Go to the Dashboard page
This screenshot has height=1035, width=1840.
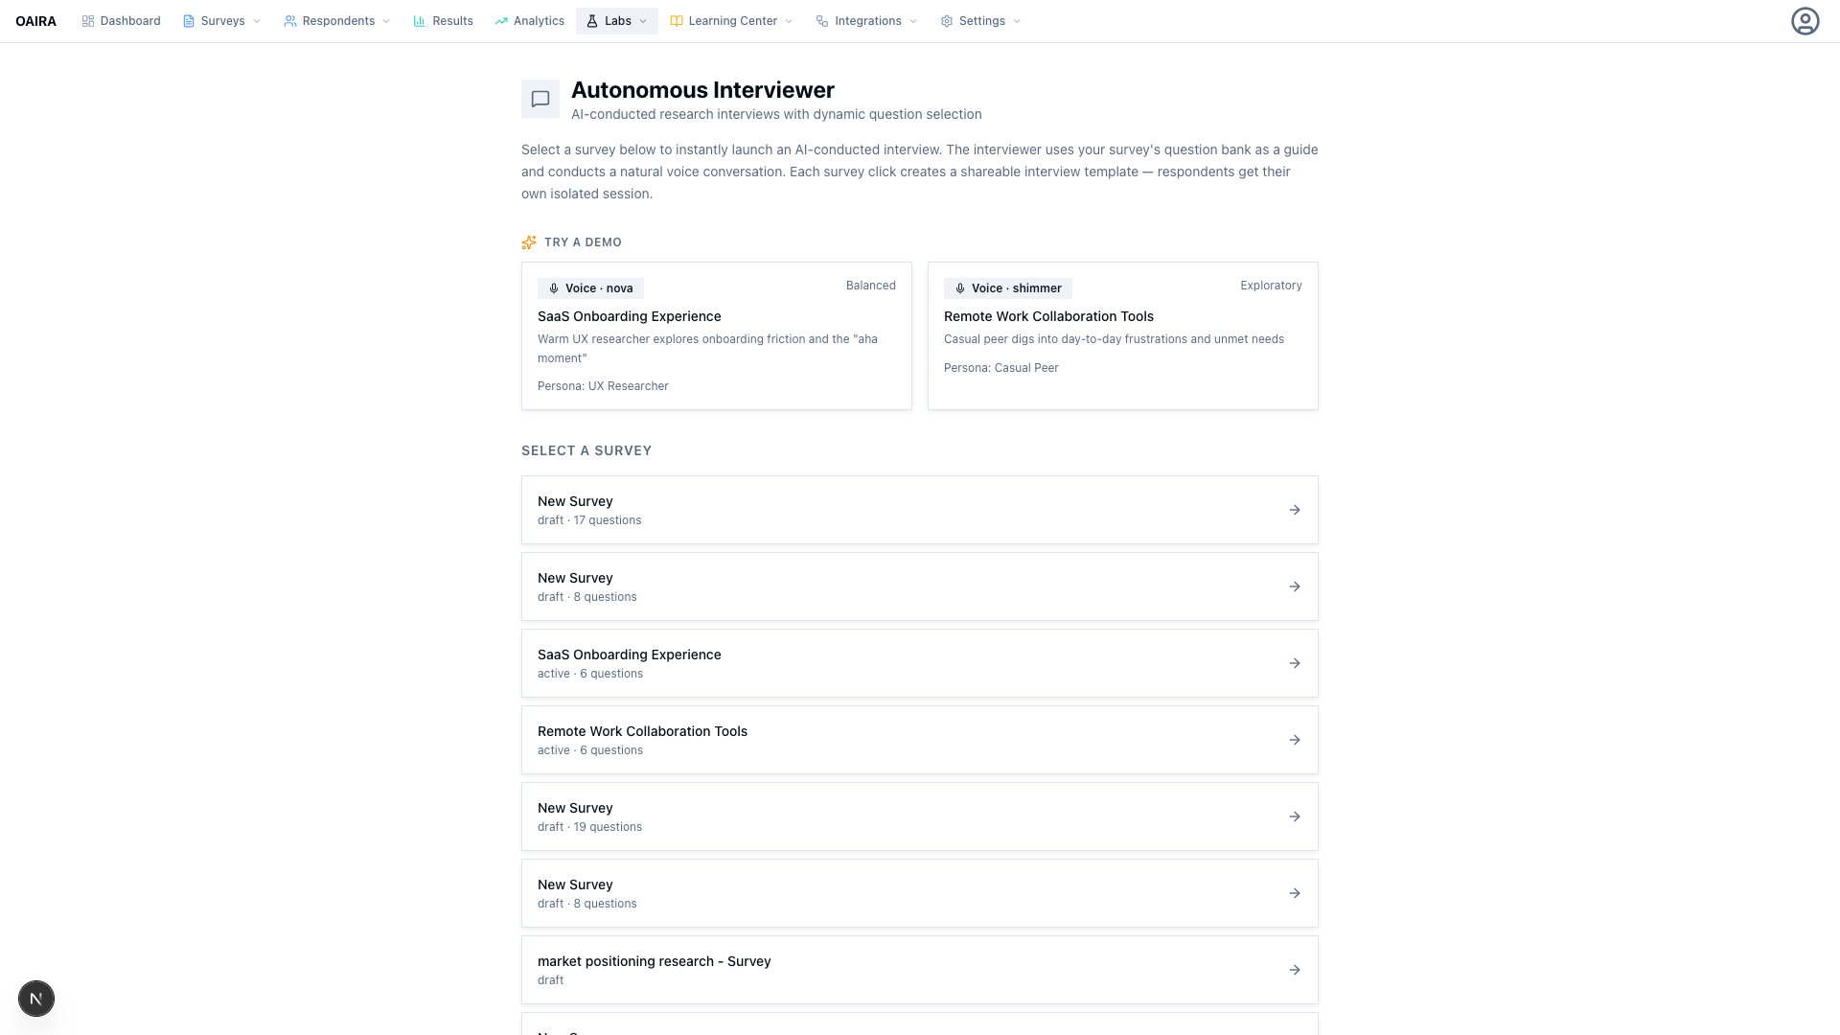point(121,21)
